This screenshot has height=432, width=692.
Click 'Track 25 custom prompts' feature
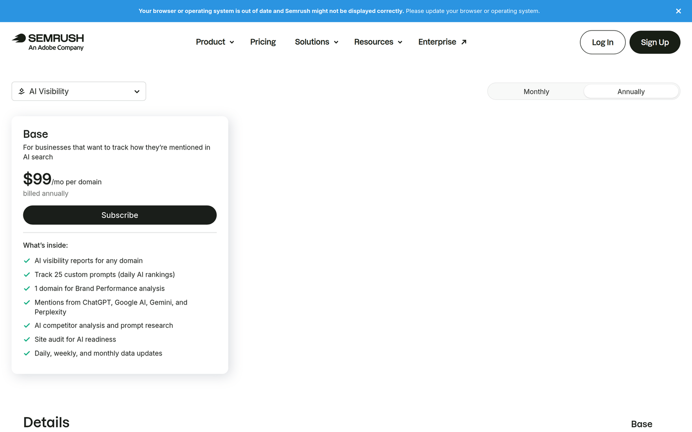click(105, 275)
